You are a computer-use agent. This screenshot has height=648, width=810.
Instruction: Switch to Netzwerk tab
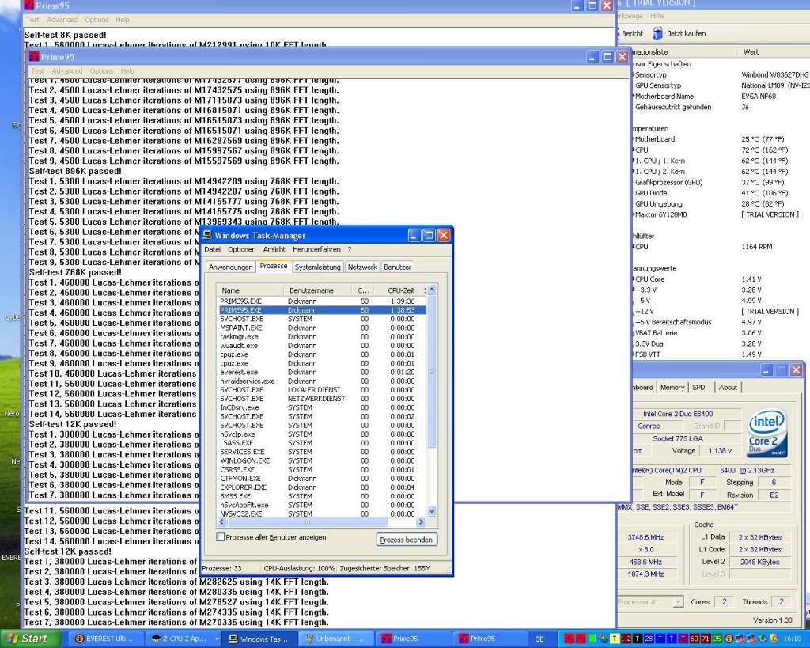(x=362, y=267)
